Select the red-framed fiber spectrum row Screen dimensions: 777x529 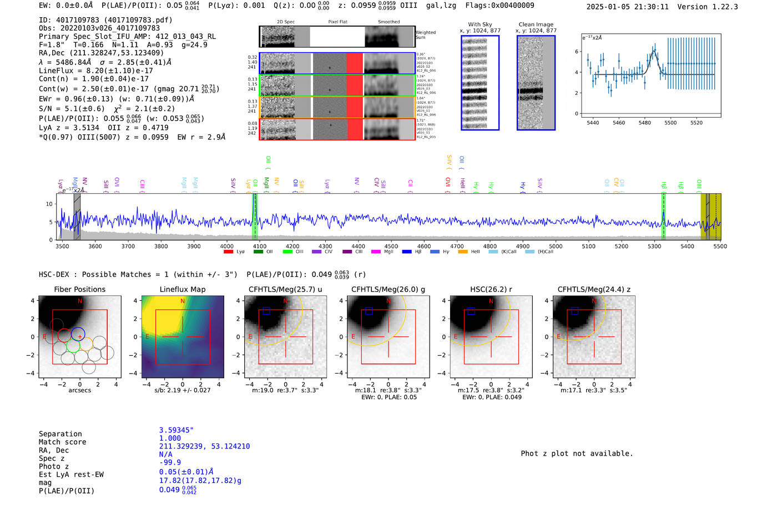point(337,129)
